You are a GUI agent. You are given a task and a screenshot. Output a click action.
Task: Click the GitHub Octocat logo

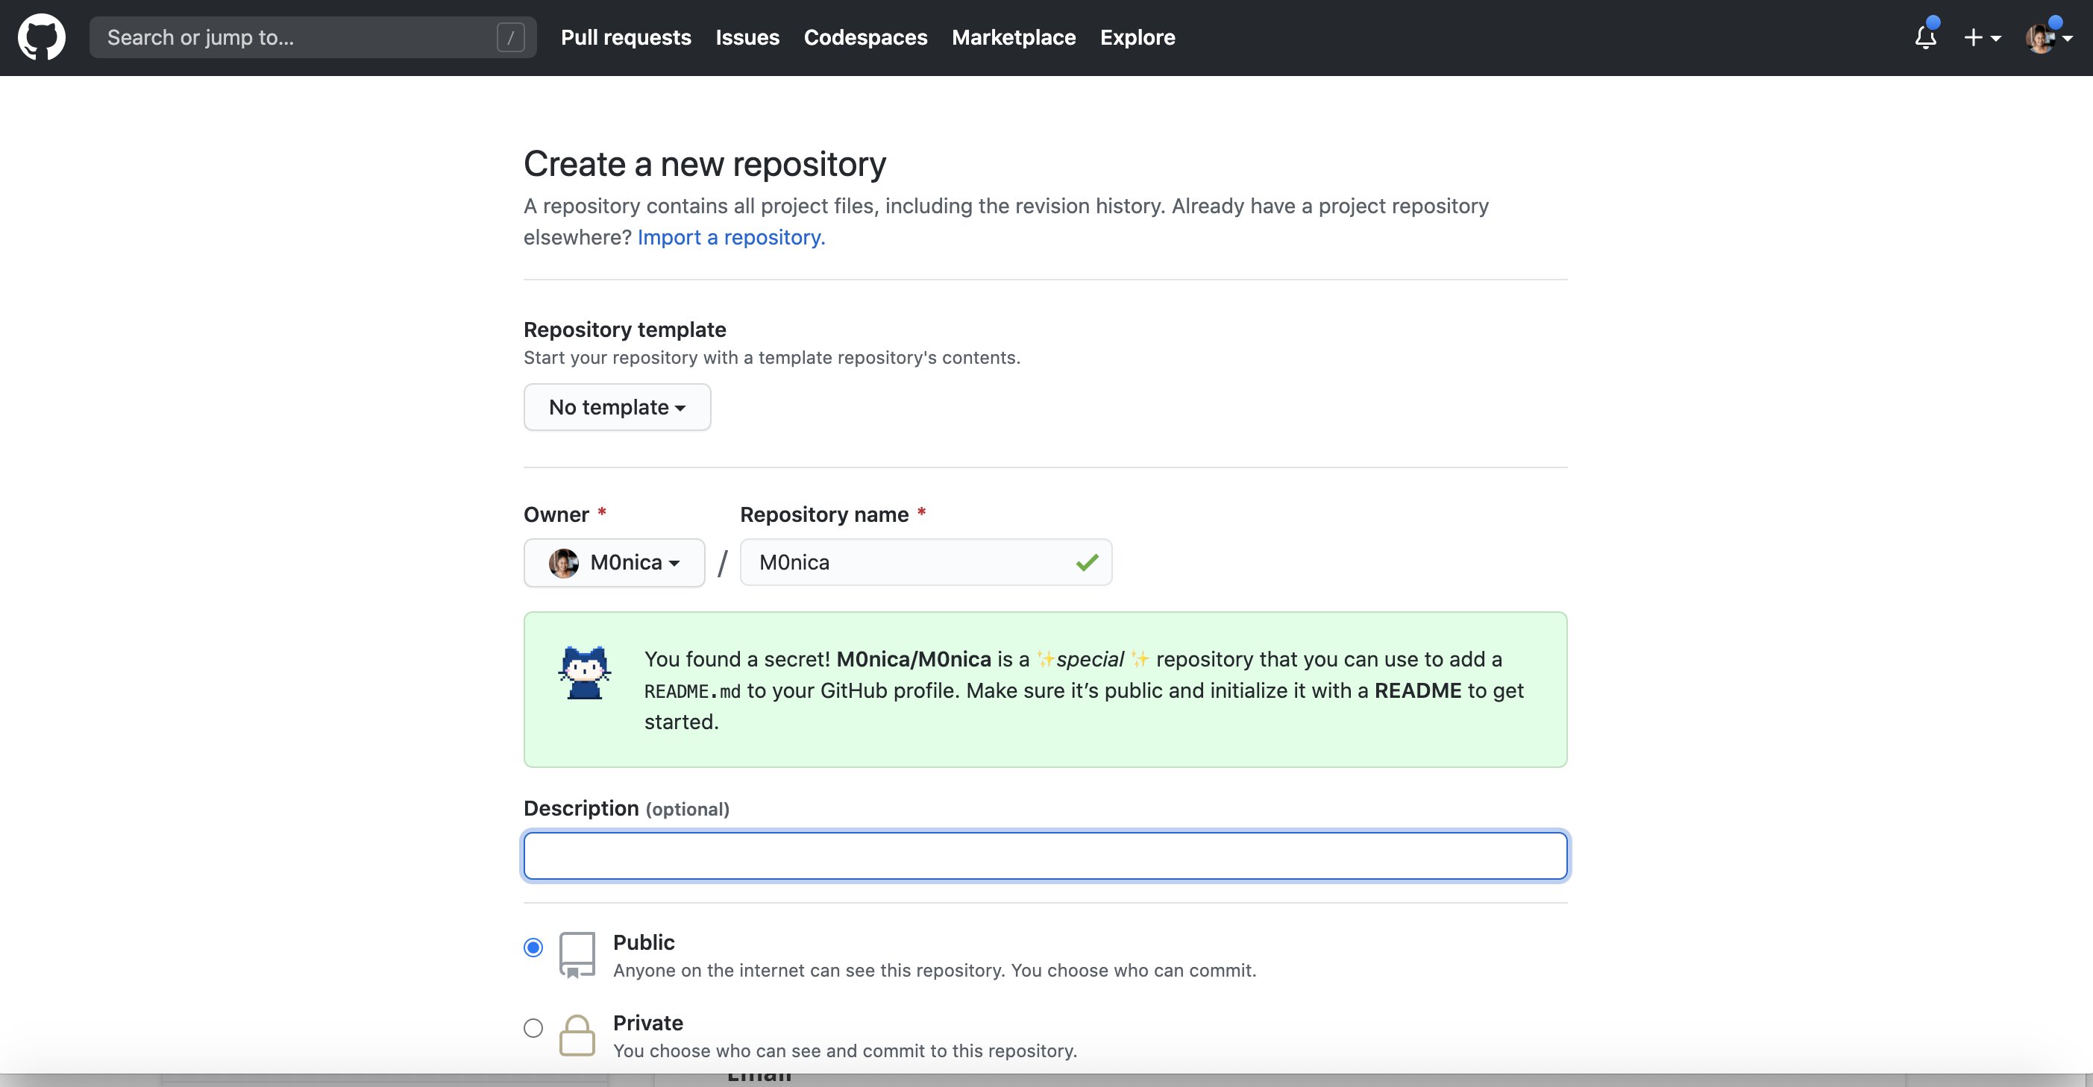click(x=42, y=37)
